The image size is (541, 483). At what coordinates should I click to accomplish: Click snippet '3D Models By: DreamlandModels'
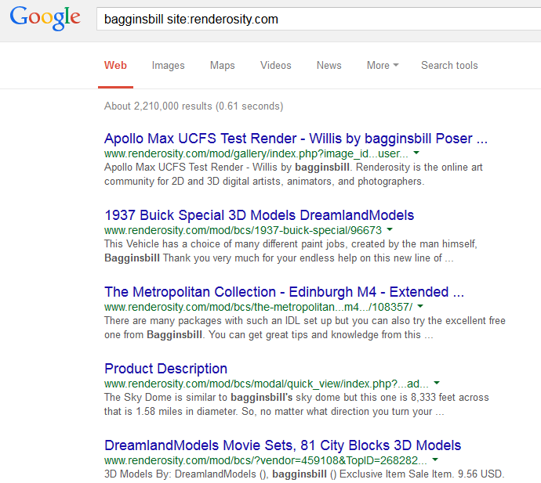point(180,474)
